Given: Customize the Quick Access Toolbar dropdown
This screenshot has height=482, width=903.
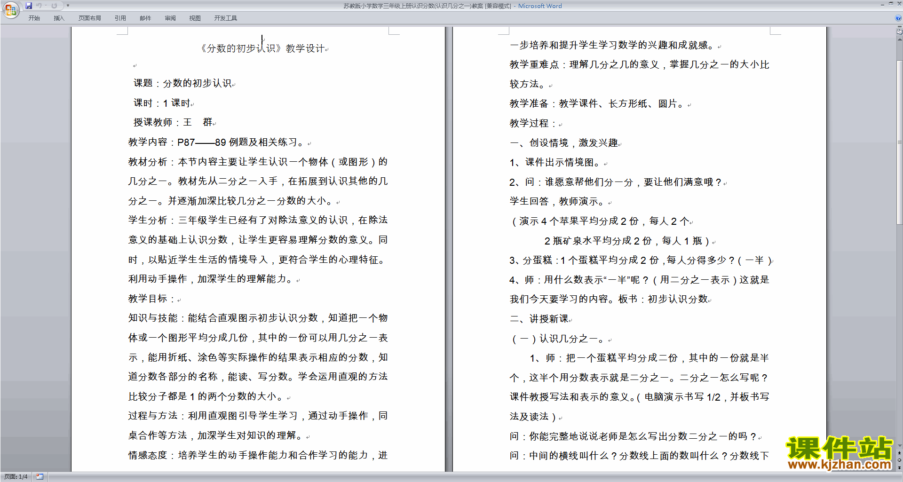Looking at the screenshot, I should pos(68,6).
